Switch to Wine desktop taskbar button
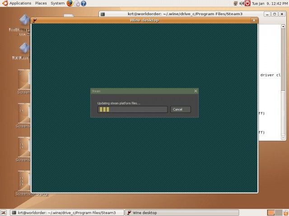289x216 pixels. (182, 213)
